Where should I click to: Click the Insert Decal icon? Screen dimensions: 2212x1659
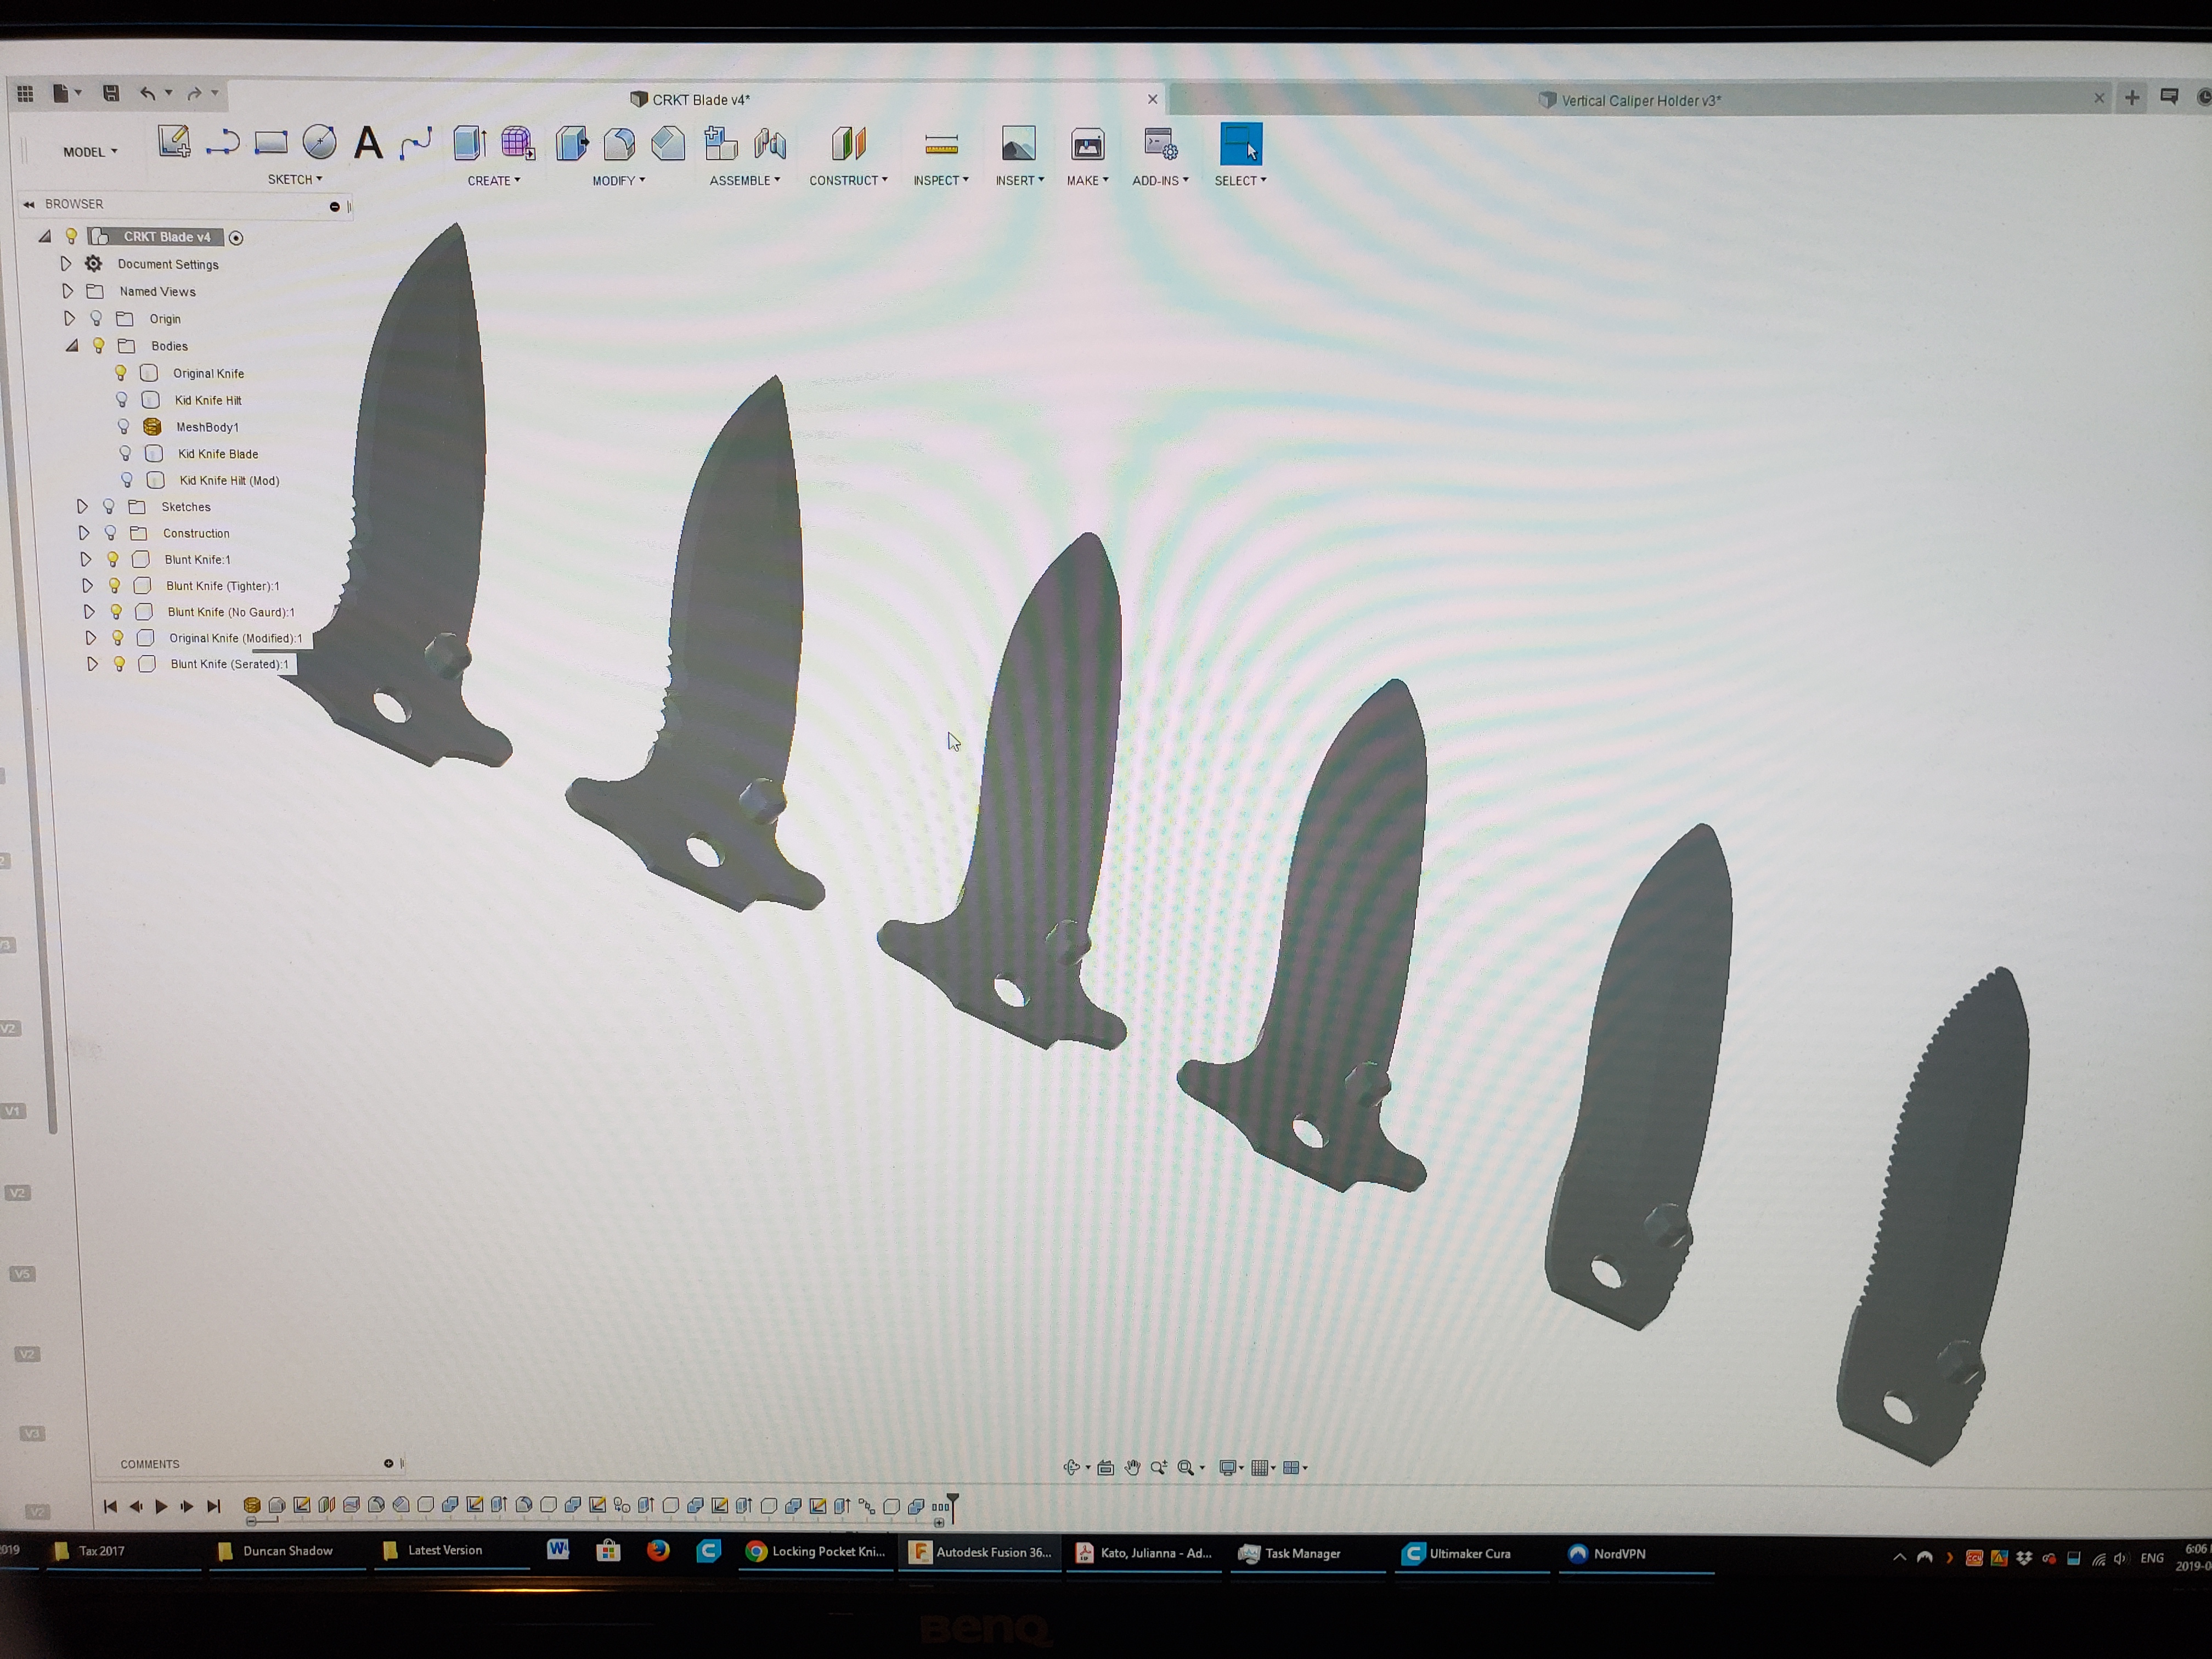1018,144
